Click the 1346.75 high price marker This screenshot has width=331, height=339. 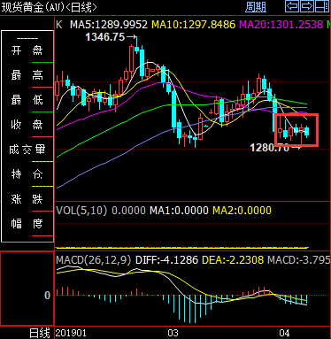click(105, 37)
